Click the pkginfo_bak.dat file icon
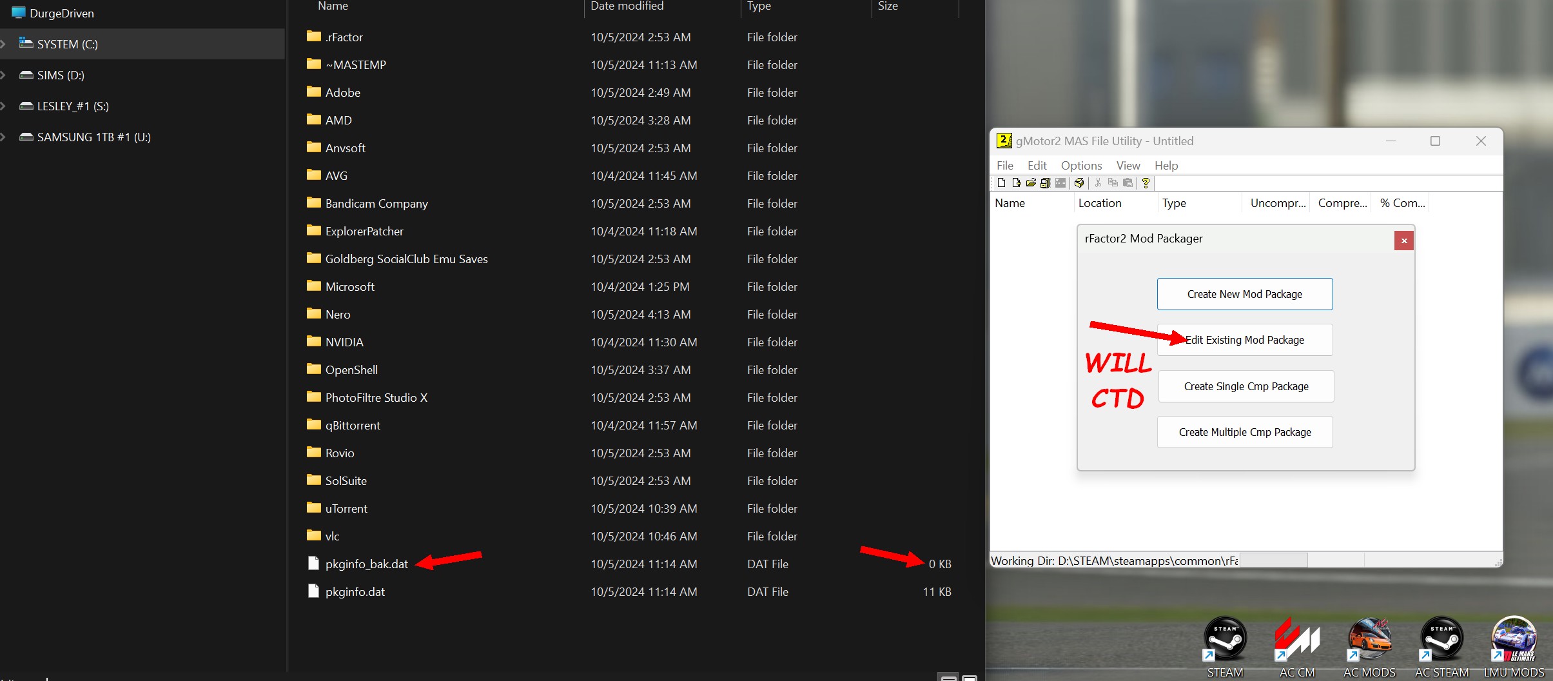1553x681 pixels. tap(313, 564)
